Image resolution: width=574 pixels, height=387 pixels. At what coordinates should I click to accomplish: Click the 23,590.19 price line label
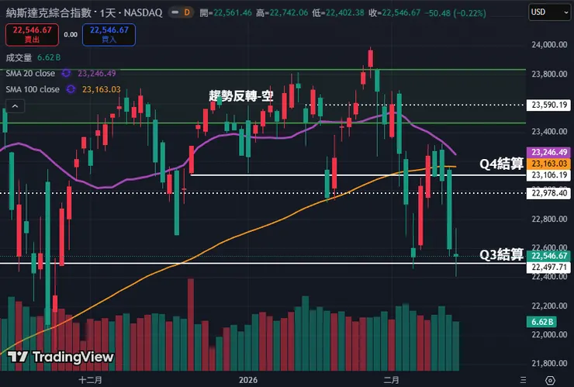[549, 105]
